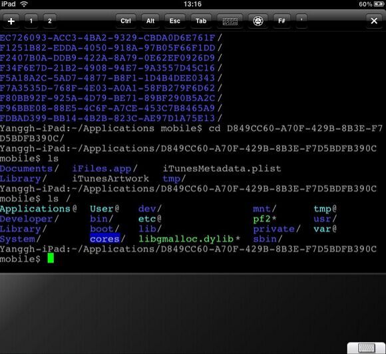Click 'private' directory entry
386x354 pixels.
[x=274, y=229]
